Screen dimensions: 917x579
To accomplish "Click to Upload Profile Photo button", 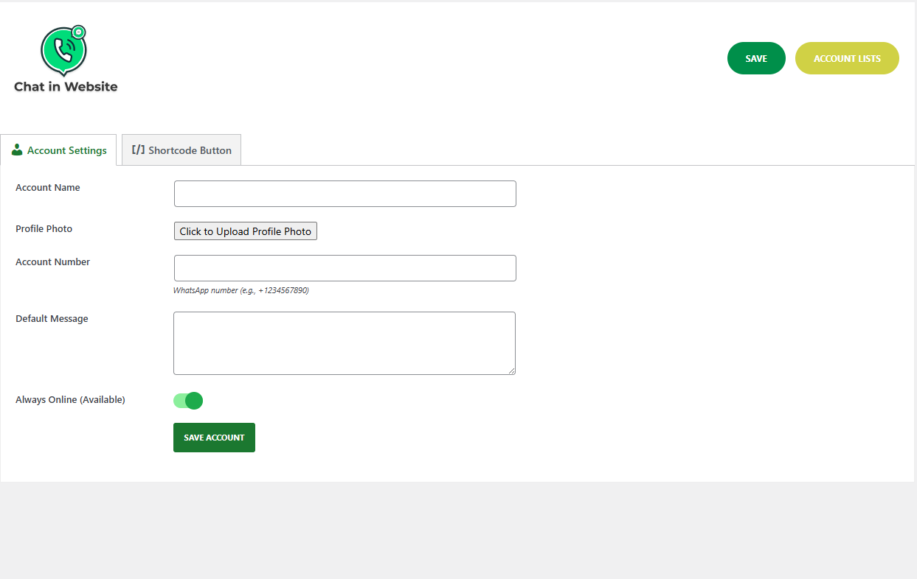I will point(246,231).
